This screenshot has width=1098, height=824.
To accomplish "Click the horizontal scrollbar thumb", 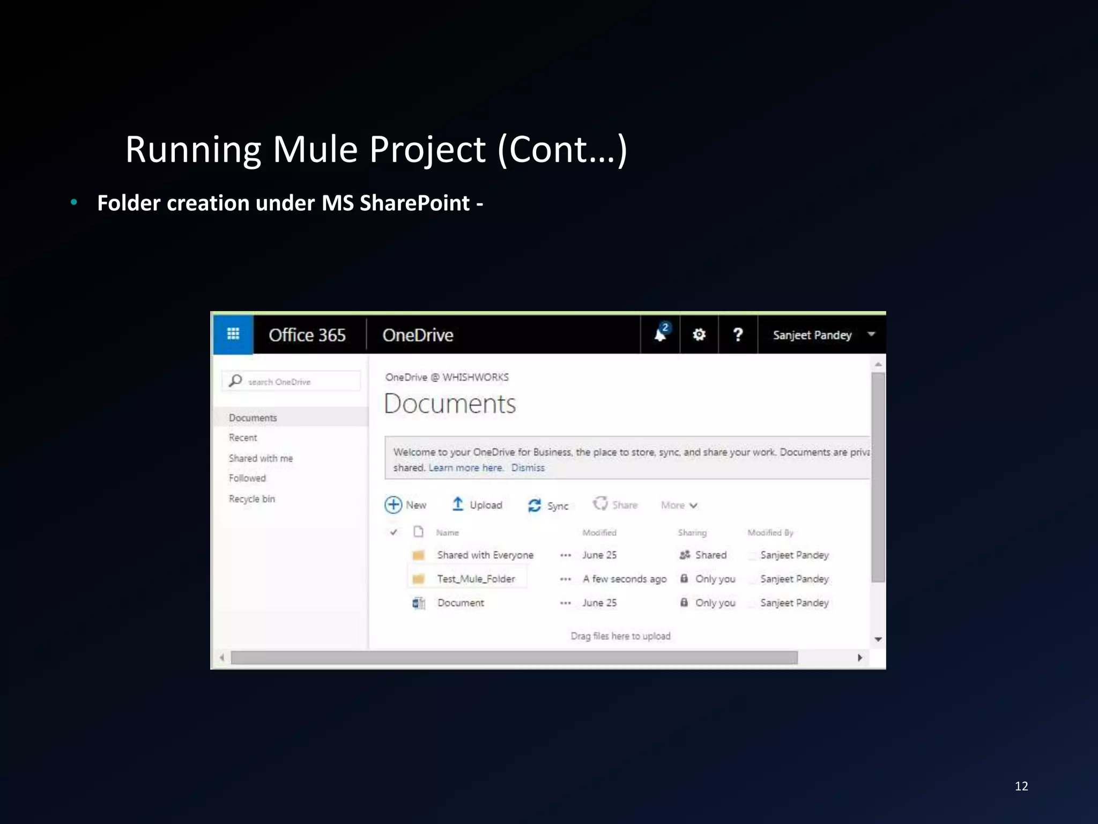I will pos(514,658).
